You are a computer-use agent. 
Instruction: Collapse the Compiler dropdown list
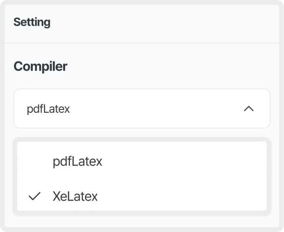tap(249, 109)
